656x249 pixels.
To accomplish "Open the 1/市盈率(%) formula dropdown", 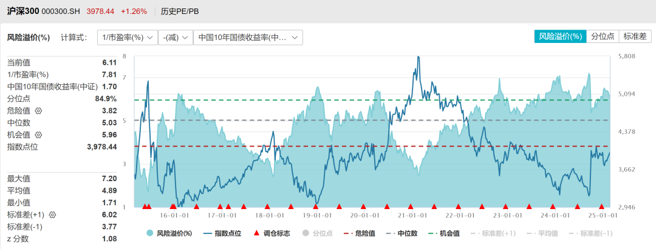I will 126,38.
